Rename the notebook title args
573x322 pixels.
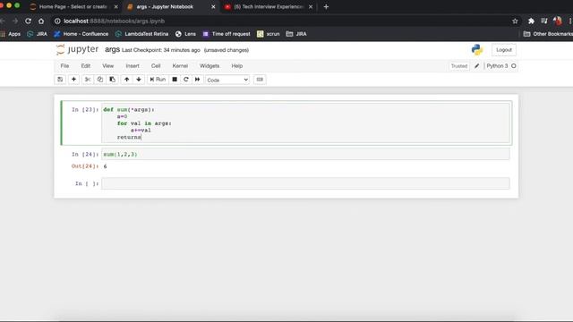pos(112,50)
